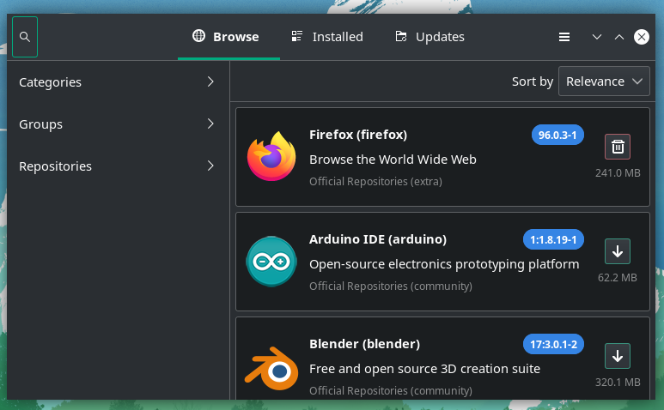Expand the Groups section
The image size is (664, 410).
[x=119, y=124]
